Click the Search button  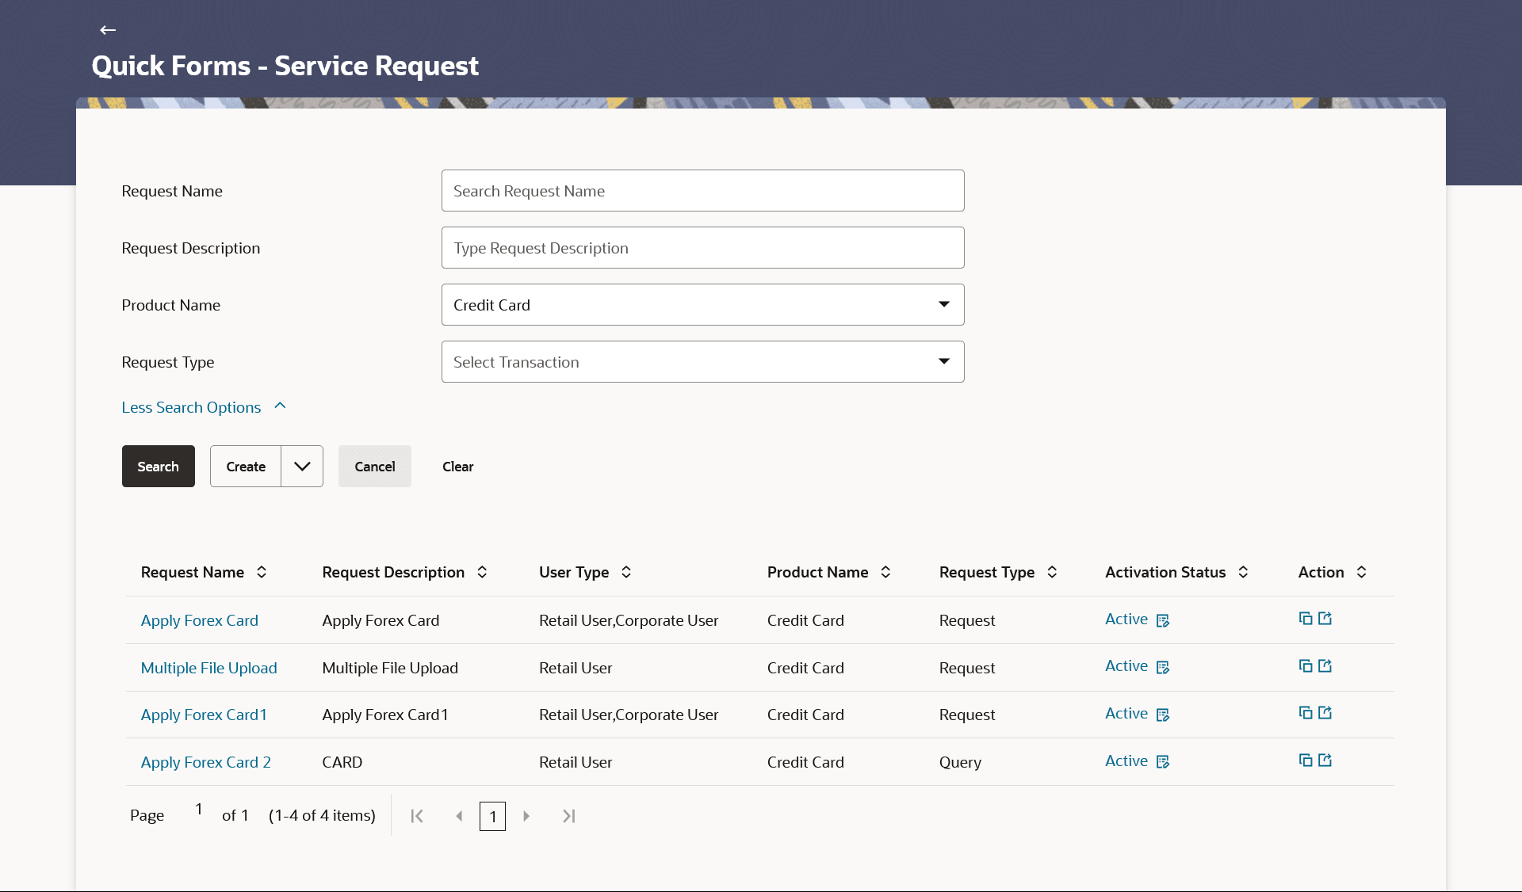158,467
